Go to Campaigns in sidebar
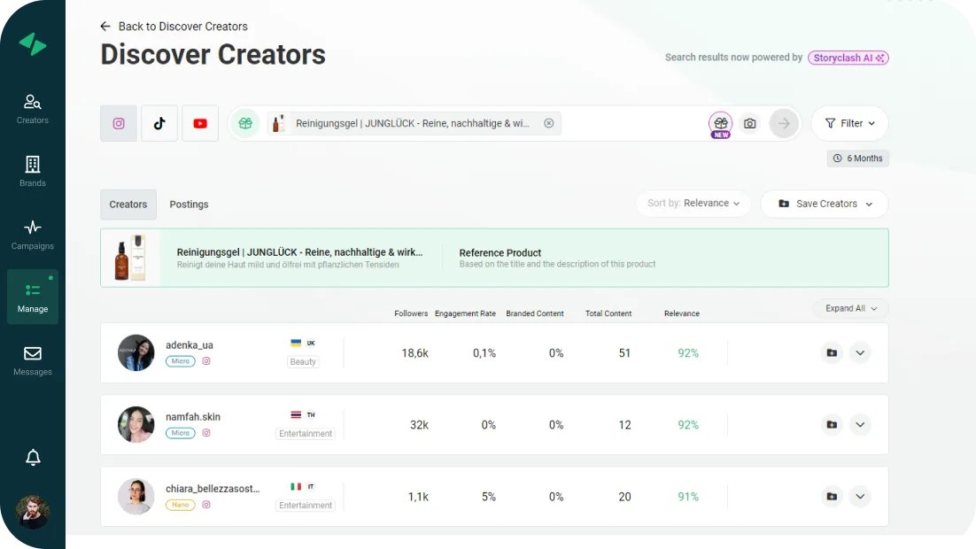This screenshot has height=549, width=976. pos(33,235)
